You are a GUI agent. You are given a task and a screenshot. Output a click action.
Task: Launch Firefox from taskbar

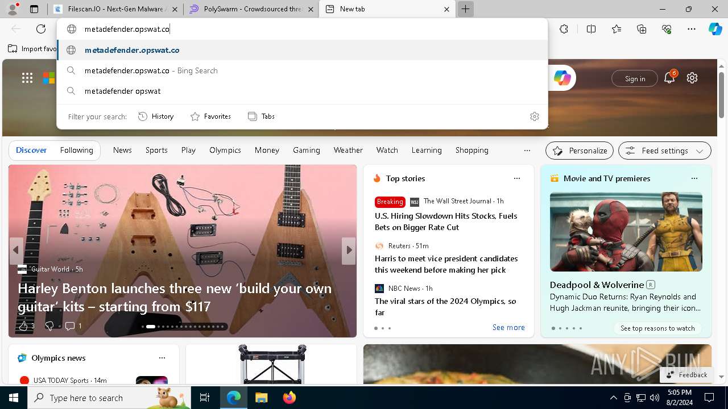[x=289, y=398]
